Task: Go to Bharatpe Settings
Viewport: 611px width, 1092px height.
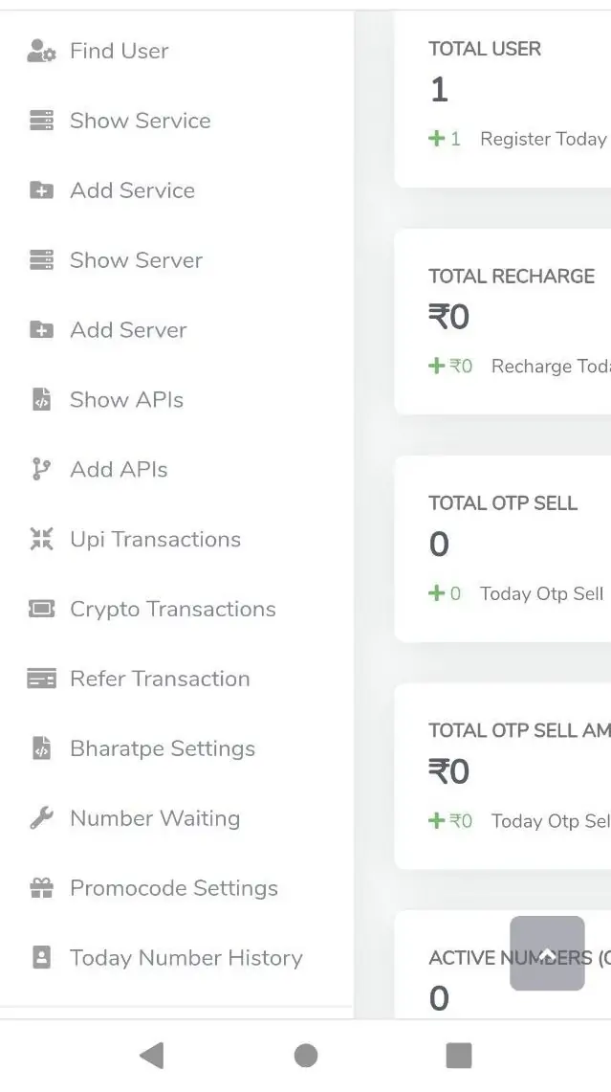Action: pyautogui.click(x=162, y=749)
